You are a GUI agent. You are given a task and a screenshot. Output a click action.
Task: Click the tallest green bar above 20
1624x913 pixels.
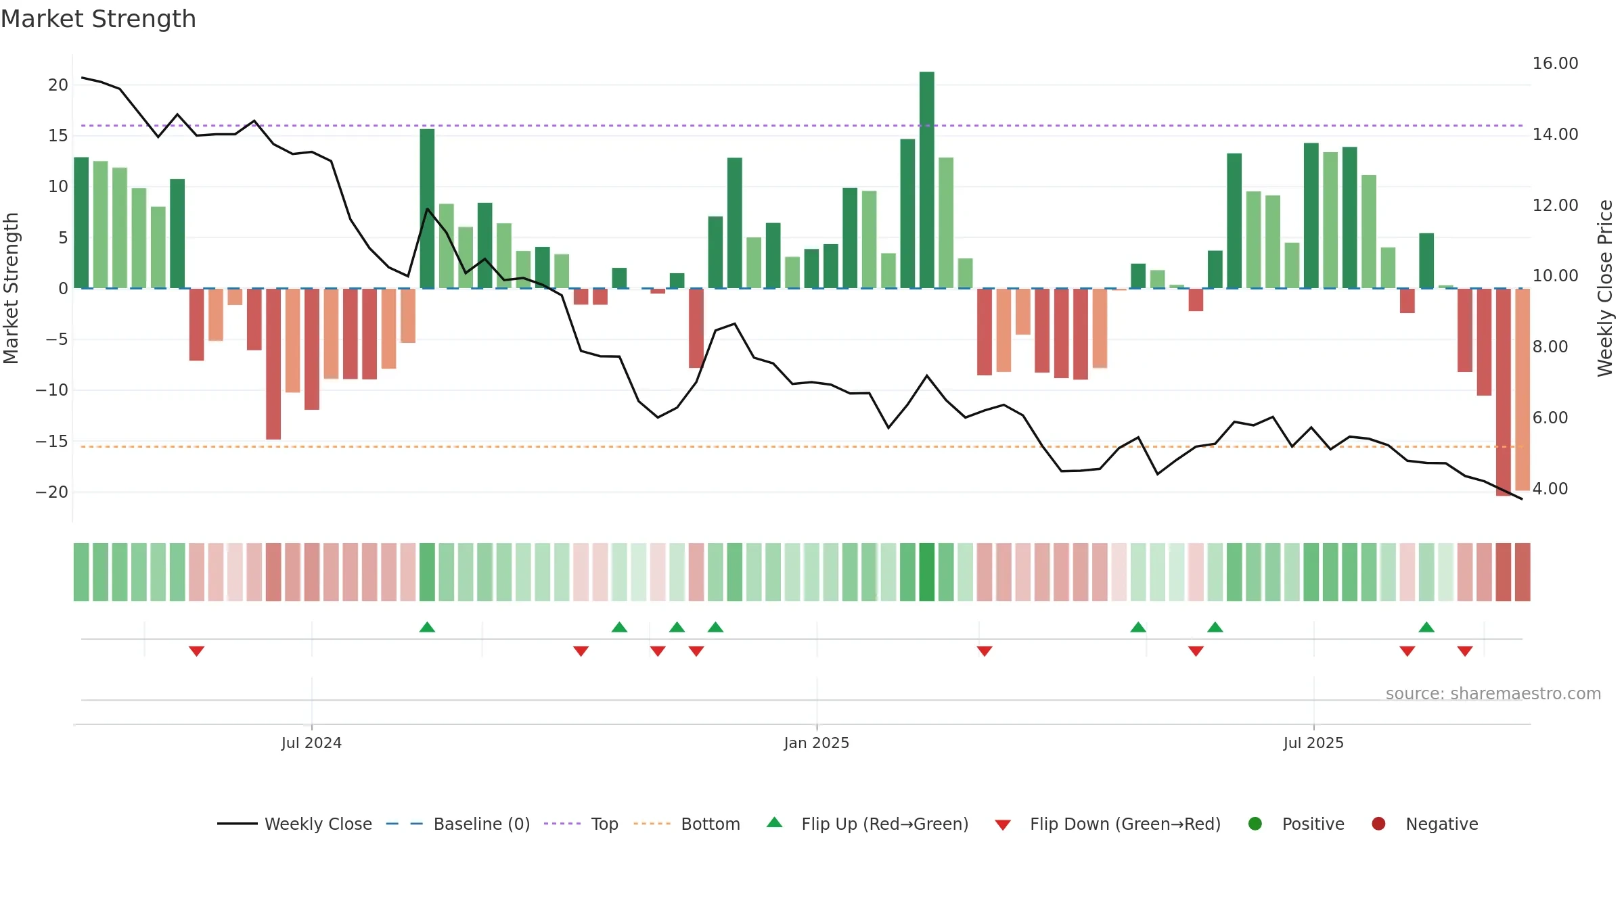coord(927,180)
